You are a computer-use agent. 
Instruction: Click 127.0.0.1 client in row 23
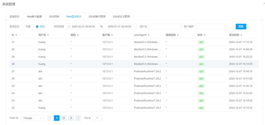(107, 101)
